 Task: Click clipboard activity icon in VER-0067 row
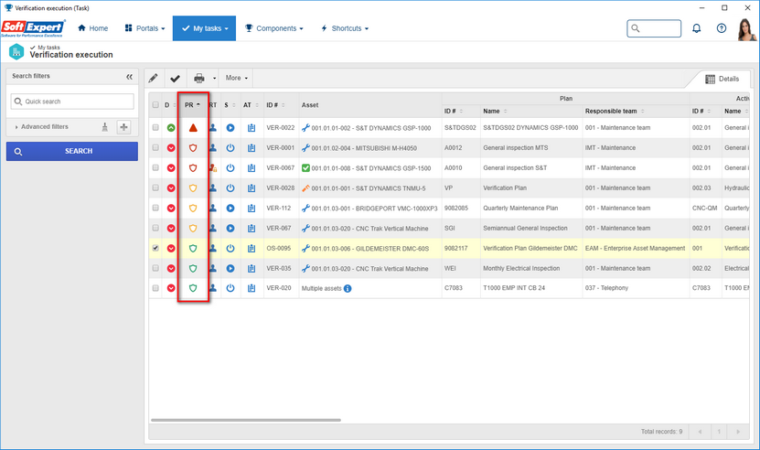click(x=252, y=168)
